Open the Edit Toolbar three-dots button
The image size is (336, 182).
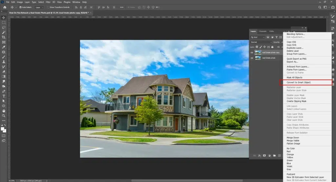point(4,121)
